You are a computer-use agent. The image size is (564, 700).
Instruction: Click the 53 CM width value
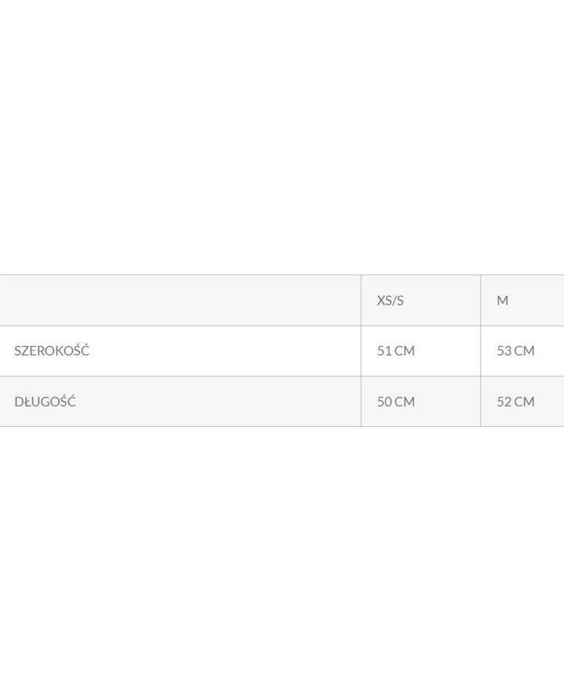coord(515,351)
